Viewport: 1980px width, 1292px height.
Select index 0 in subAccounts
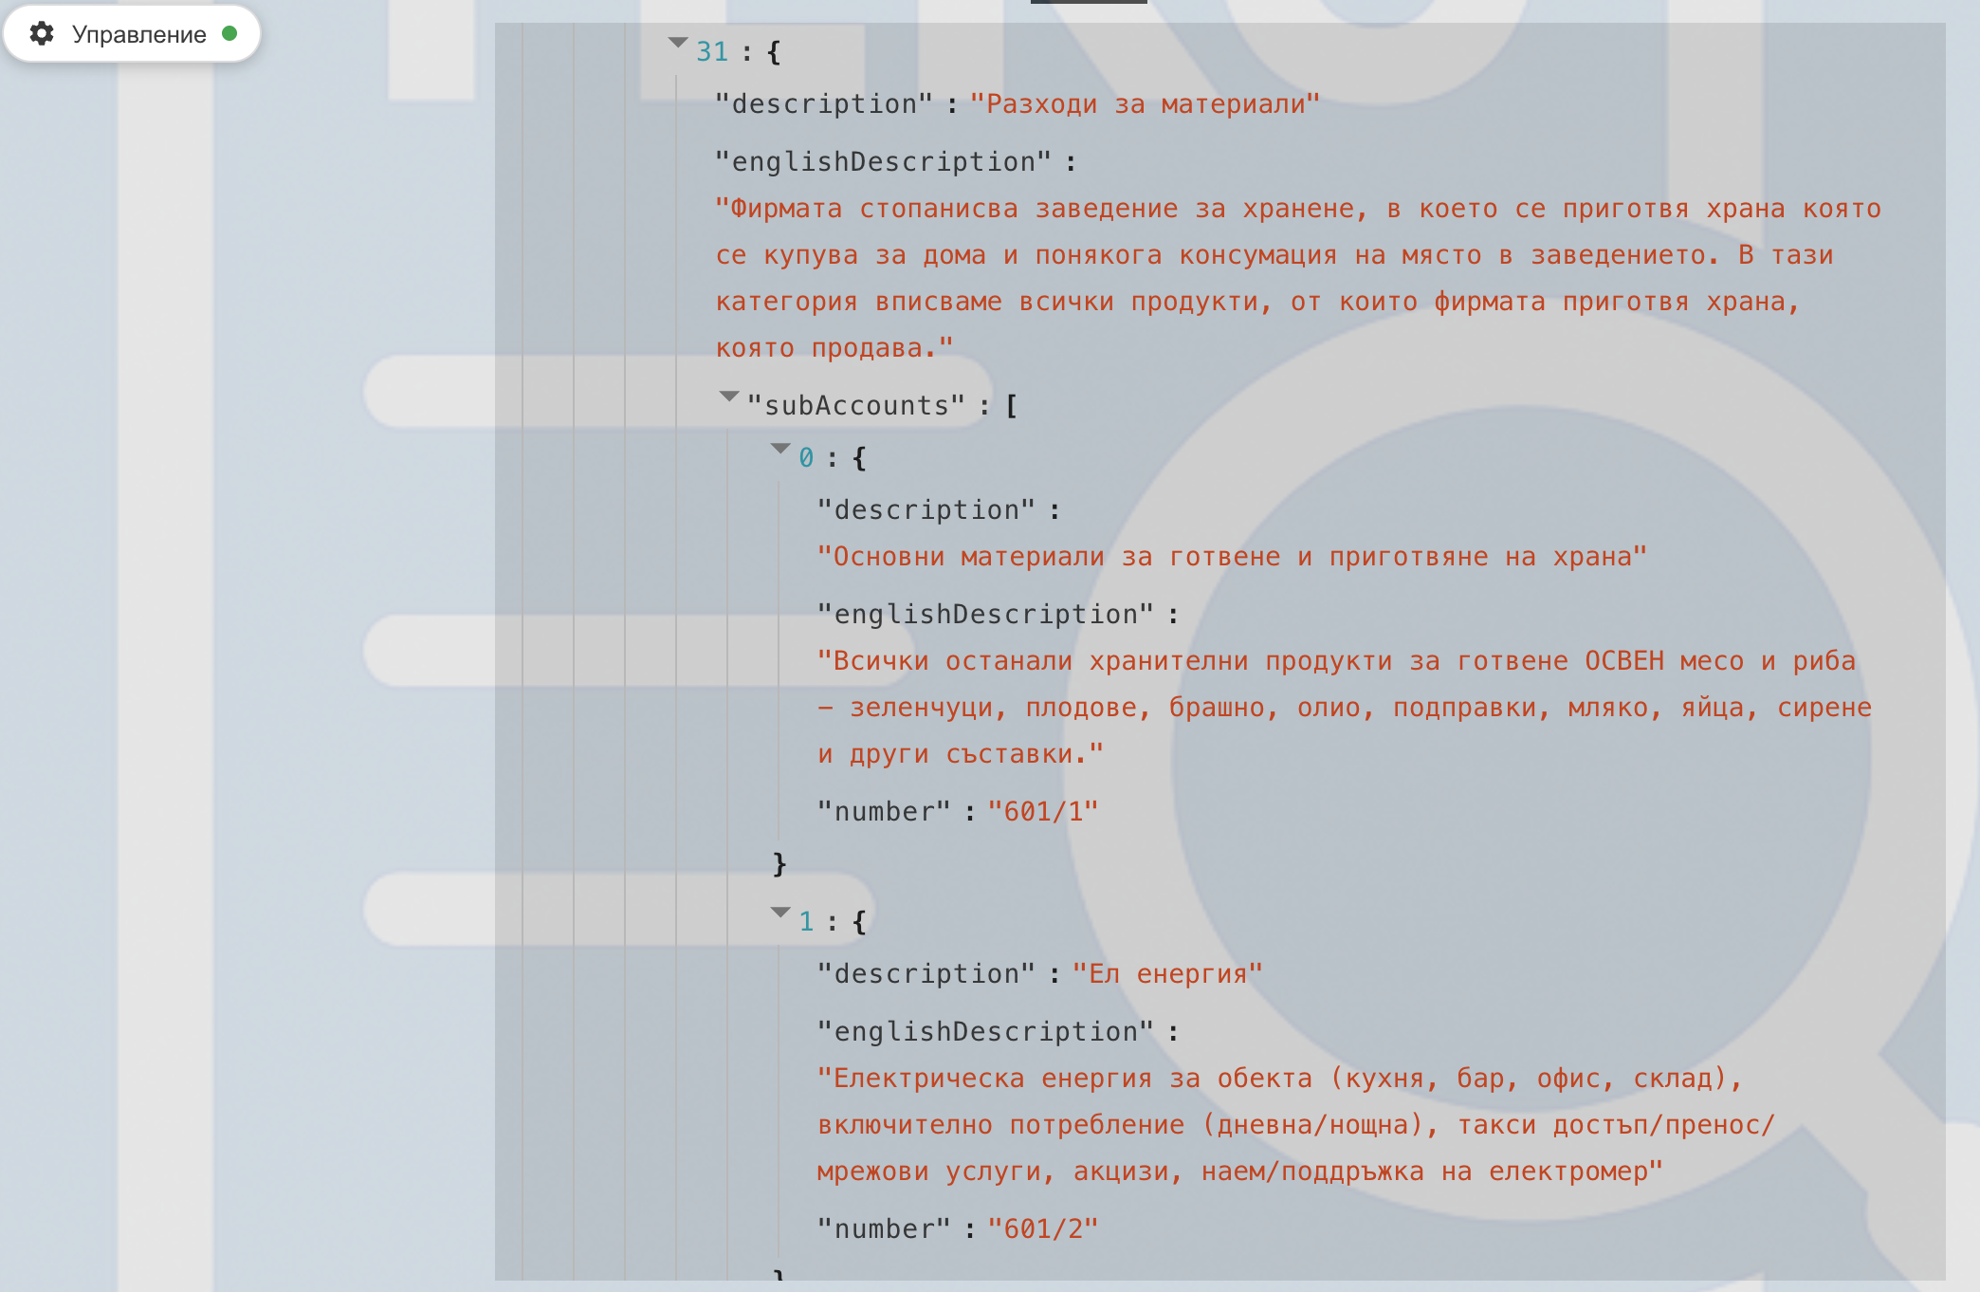[806, 458]
